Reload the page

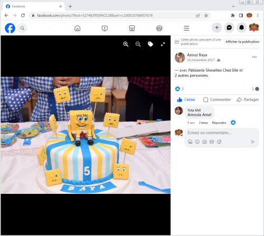pyautogui.click(x=23, y=15)
